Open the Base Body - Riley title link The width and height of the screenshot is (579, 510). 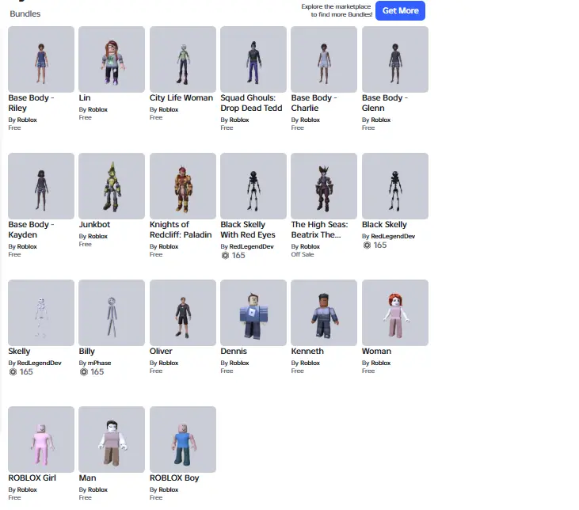31,103
